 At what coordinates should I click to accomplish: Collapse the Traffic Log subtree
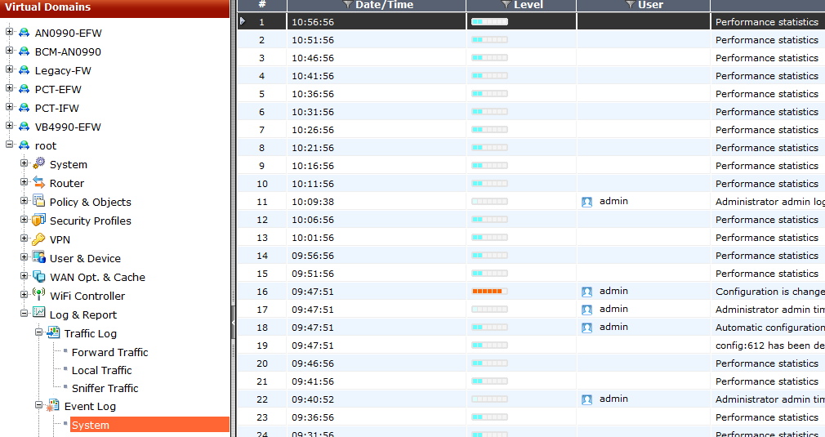[x=39, y=333]
